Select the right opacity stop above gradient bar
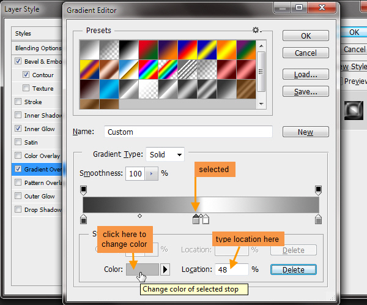This screenshot has height=305, width=367. (x=319, y=190)
